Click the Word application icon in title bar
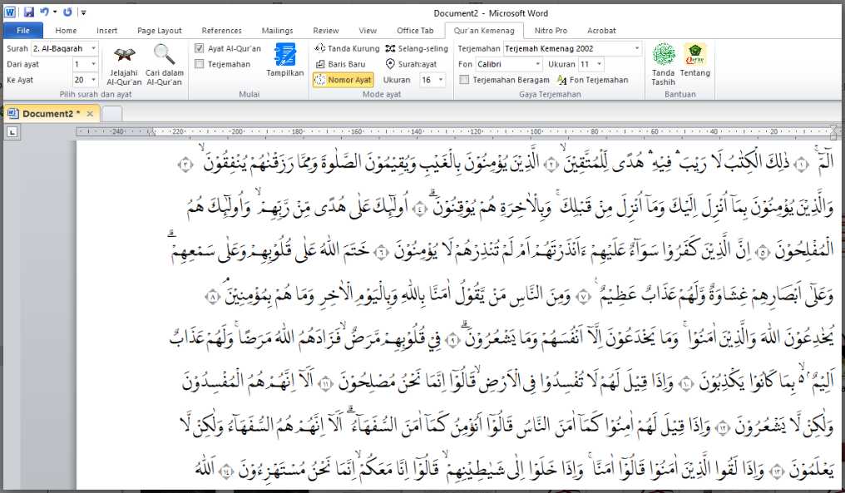Image resolution: width=845 pixels, height=493 pixels. (x=10, y=12)
